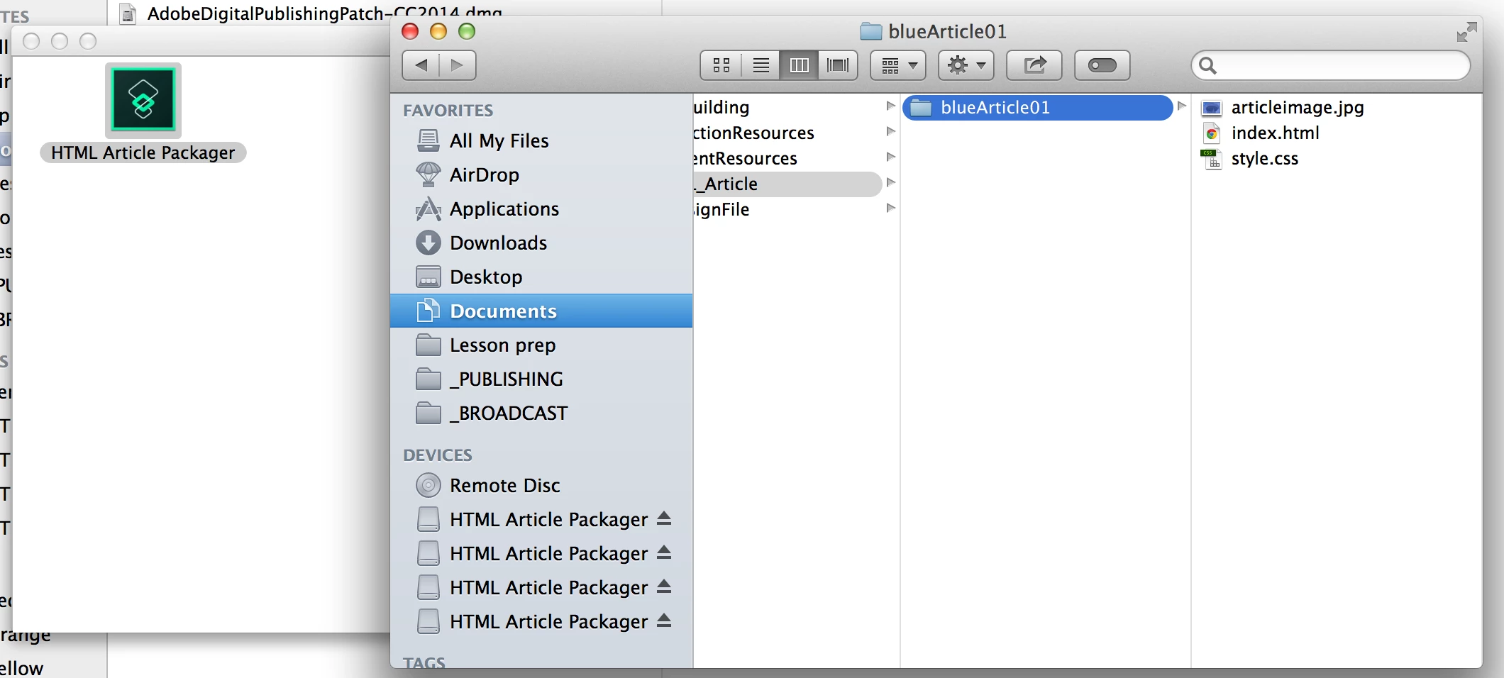This screenshot has width=1504, height=678.
Task: Open the Lesson prep folder
Action: (x=541, y=345)
